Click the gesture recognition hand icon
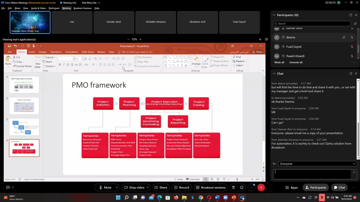Image resolution: width=360 pixels, height=202 pixels. point(233,187)
